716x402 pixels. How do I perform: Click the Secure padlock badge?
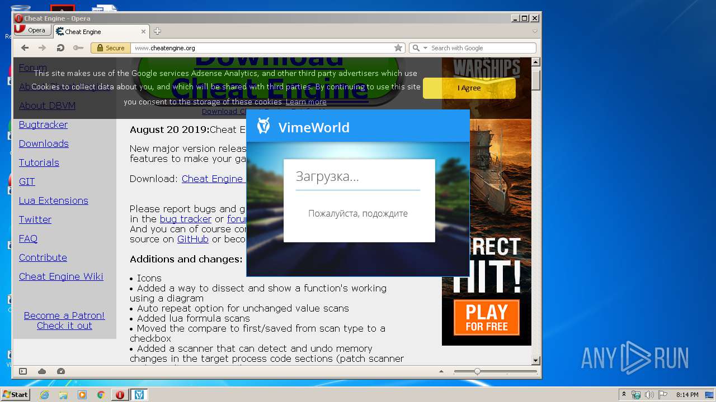(111, 48)
